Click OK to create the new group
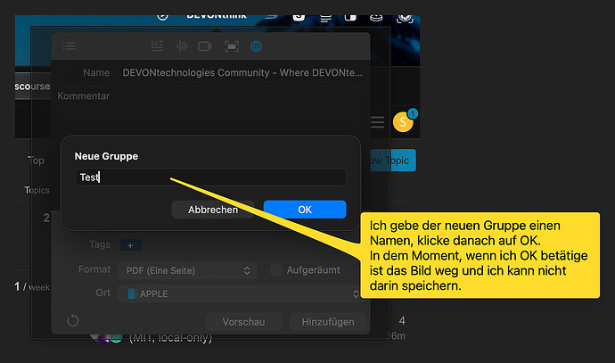The width and height of the screenshot is (615, 363). pos(305,210)
